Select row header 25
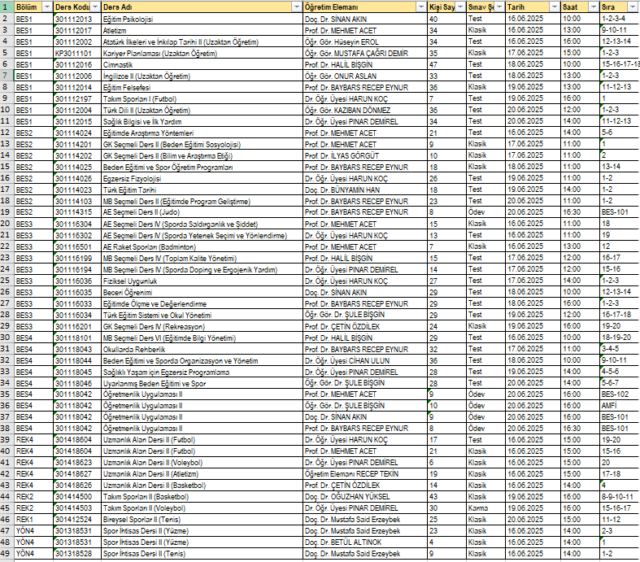This screenshot has width=640, height=562. (x=7, y=281)
